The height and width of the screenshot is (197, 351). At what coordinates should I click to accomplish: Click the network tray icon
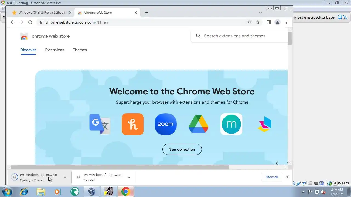coord(317,192)
